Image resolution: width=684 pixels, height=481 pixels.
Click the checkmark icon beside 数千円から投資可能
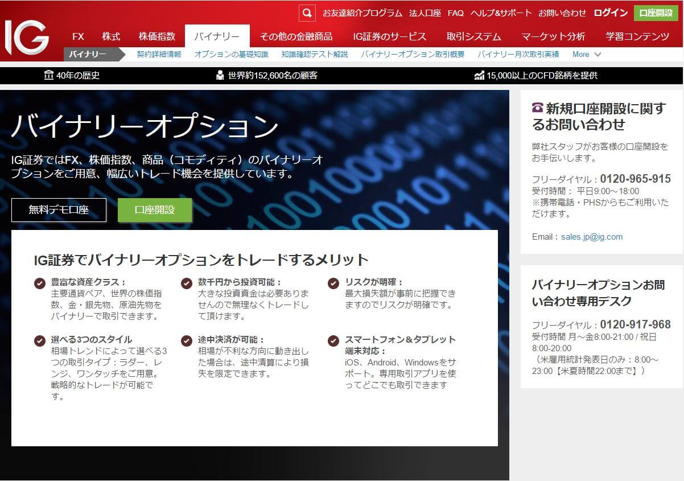(x=187, y=283)
